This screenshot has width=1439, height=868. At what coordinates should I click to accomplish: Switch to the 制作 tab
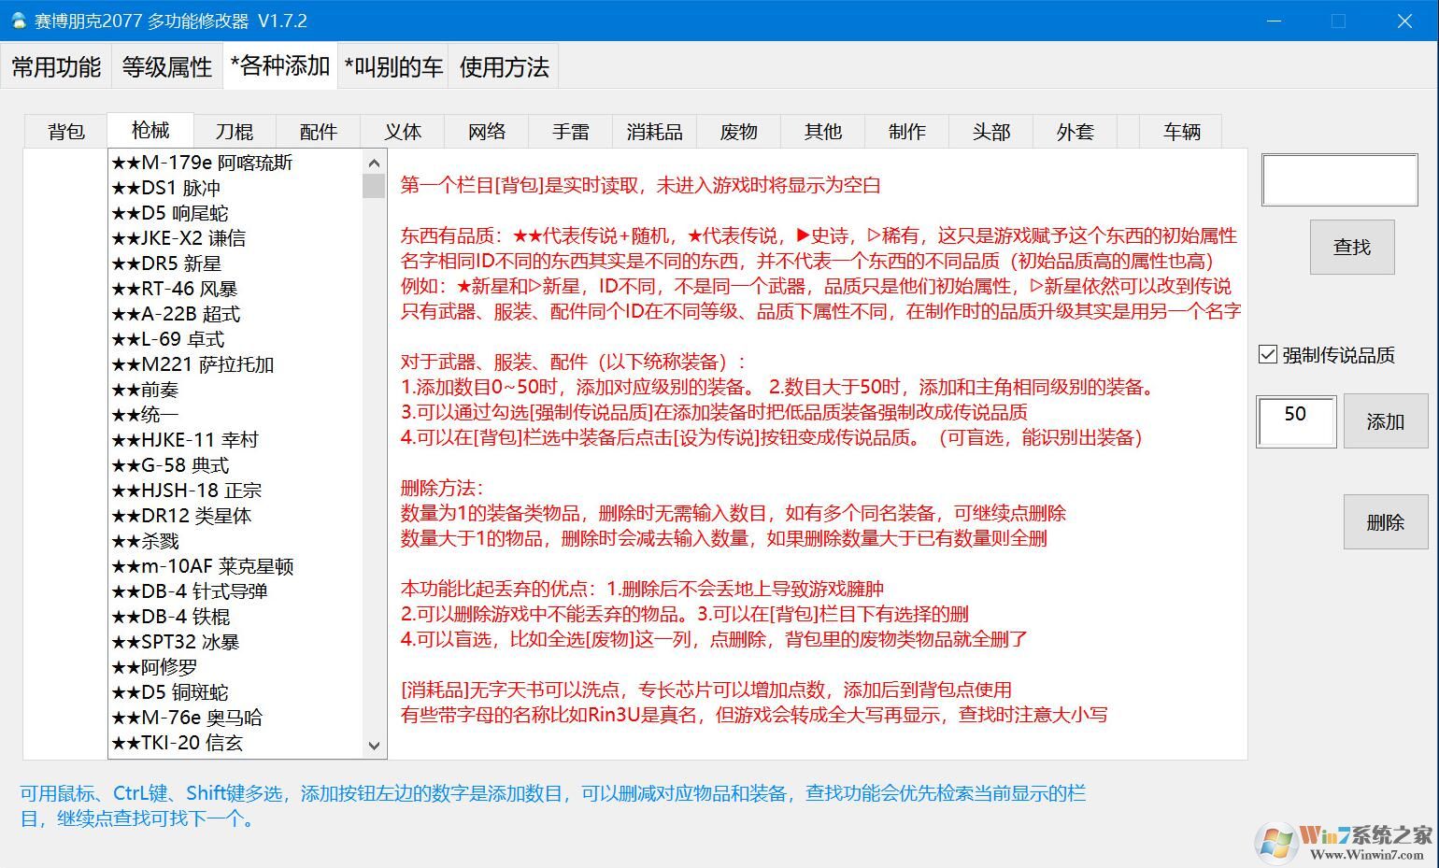point(905,131)
